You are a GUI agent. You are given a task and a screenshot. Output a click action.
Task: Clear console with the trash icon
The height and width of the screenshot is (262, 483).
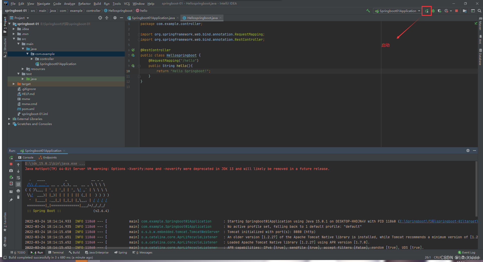[18, 197]
